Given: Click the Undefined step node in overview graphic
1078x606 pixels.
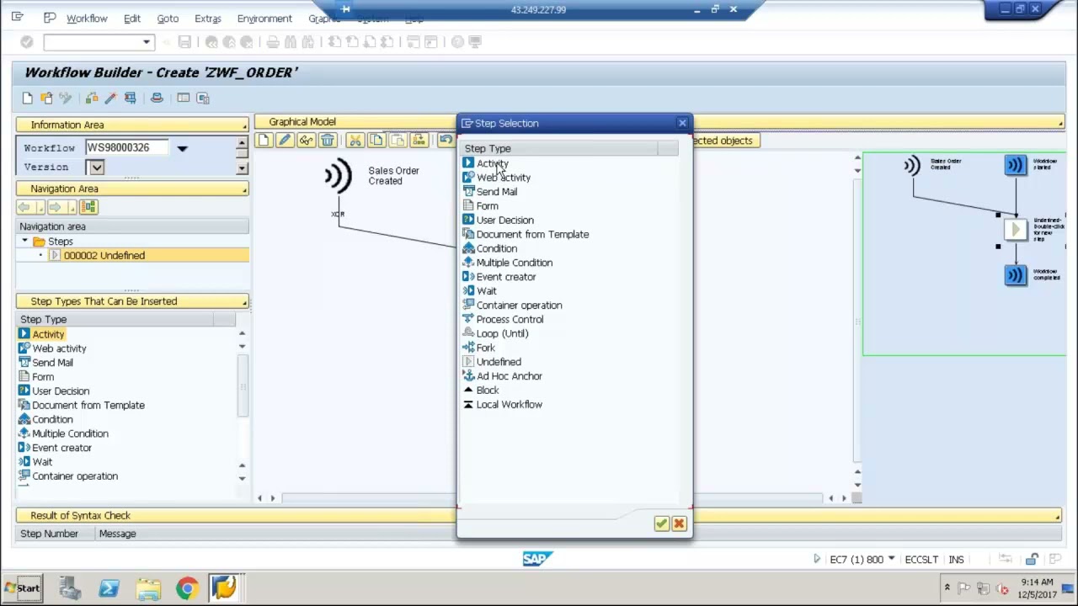Looking at the screenshot, I should 1016,229.
